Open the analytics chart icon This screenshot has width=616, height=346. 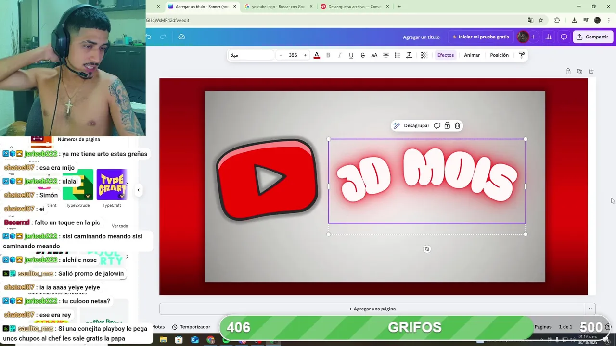(549, 37)
